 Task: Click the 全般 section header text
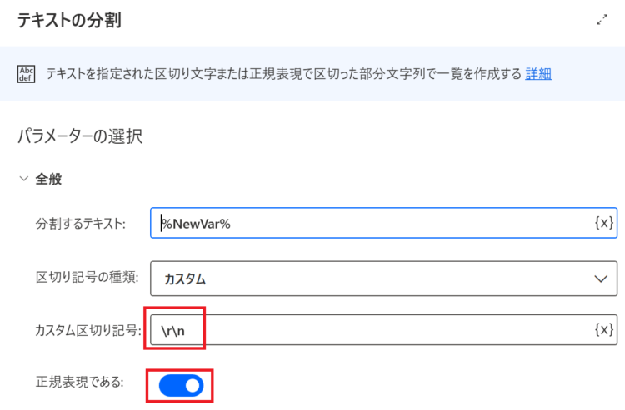click(48, 179)
